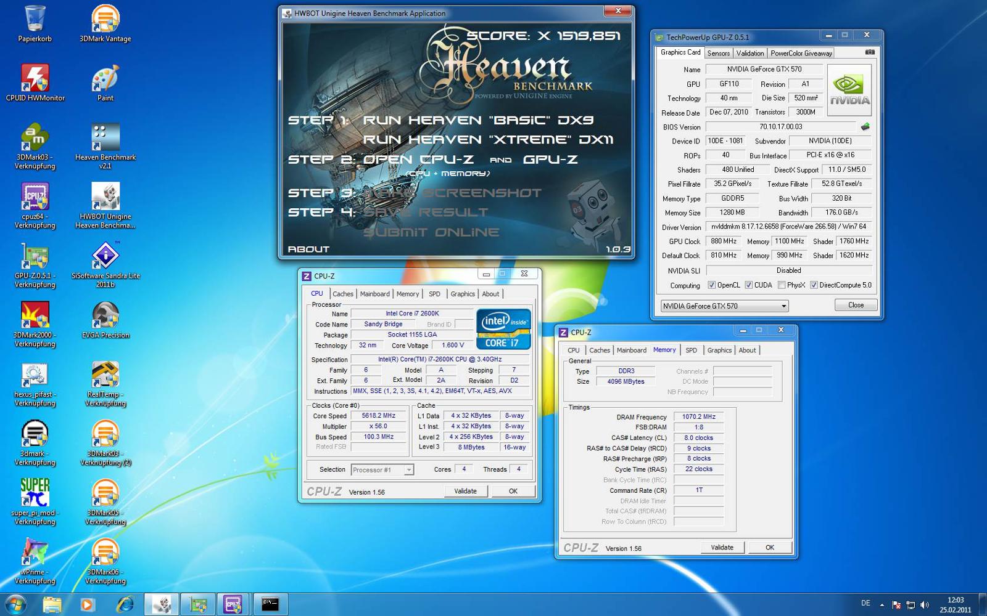
Task: Open Windows Media Player from the taskbar
Action: pyautogui.click(x=87, y=604)
